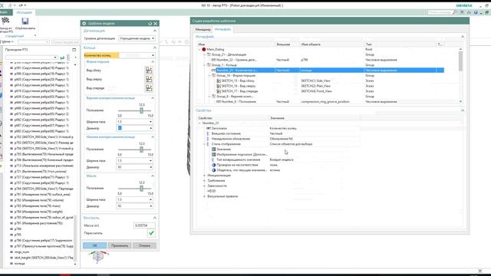Select p796 suppression expression in navigator
491x276 pixels.
pos(43,241)
